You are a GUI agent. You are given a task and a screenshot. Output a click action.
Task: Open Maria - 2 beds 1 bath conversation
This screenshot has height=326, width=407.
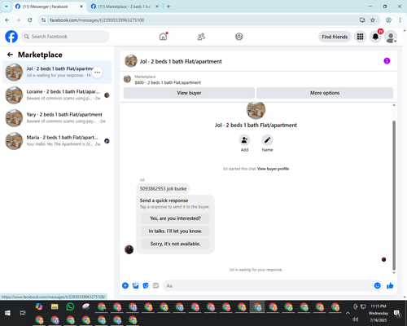pyautogui.click(x=57, y=141)
